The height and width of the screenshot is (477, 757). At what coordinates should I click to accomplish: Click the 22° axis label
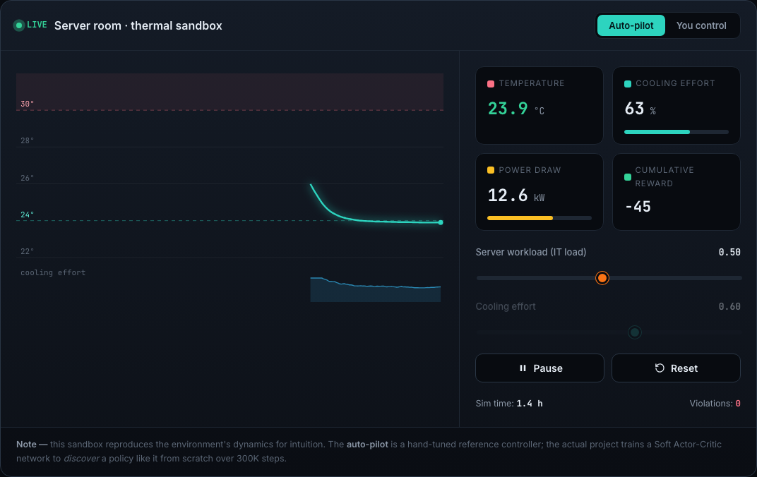[x=27, y=251]
